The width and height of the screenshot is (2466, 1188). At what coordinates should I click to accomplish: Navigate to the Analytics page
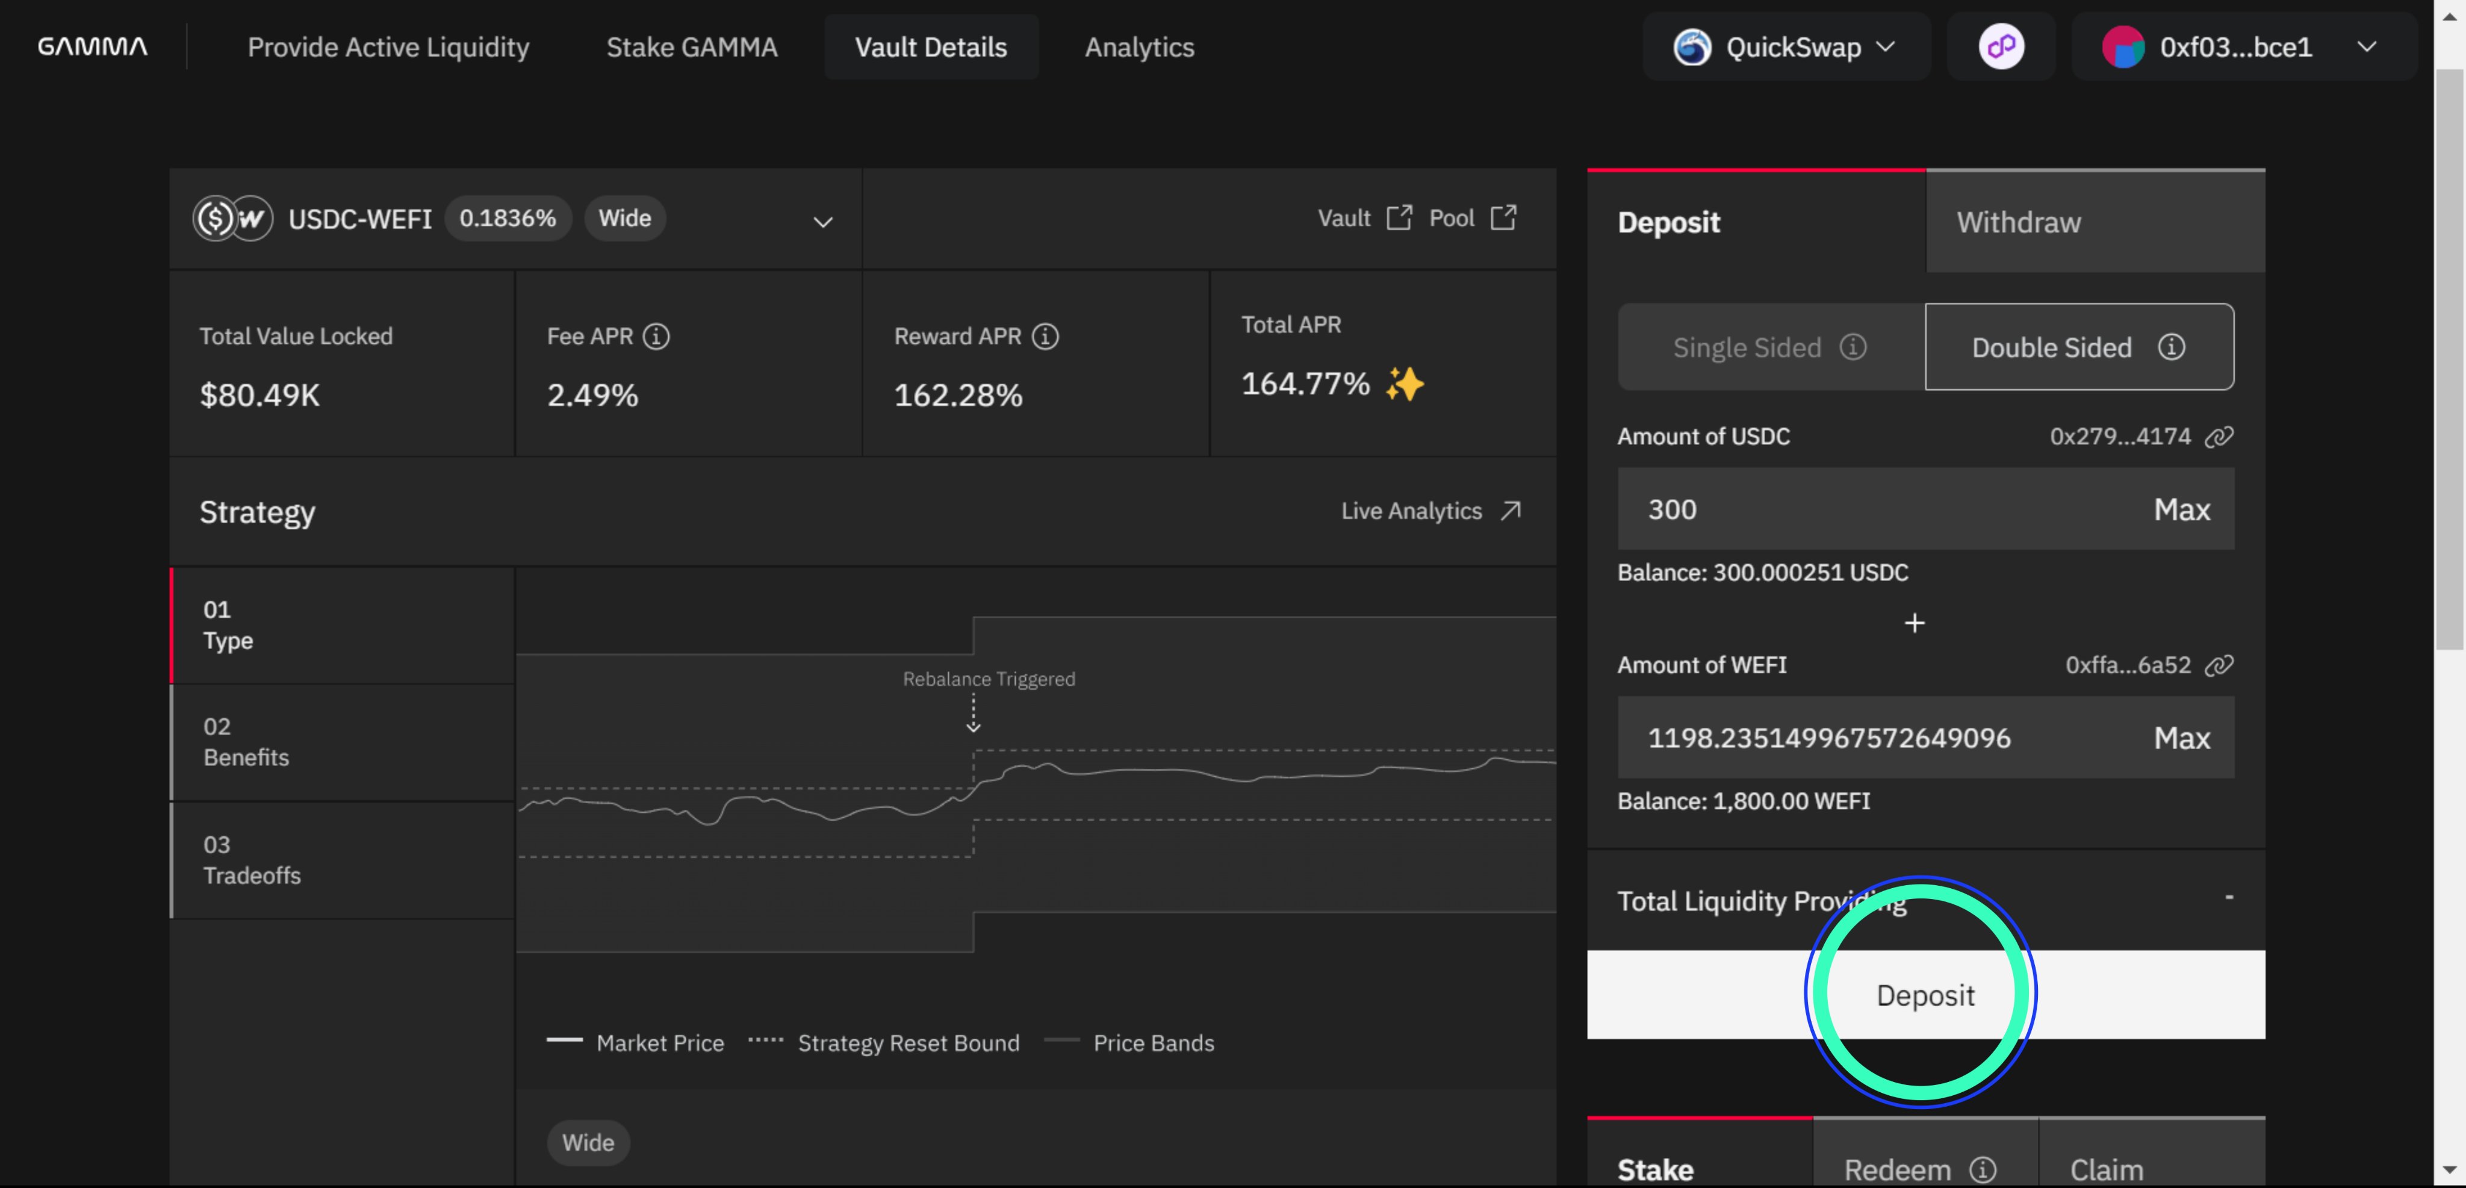(1139, 47)
